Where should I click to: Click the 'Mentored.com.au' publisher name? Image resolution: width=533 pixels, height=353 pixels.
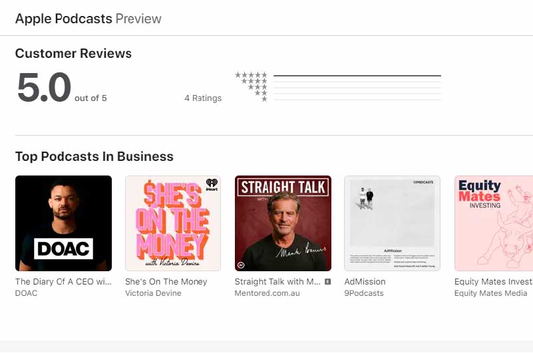(267, 293)
